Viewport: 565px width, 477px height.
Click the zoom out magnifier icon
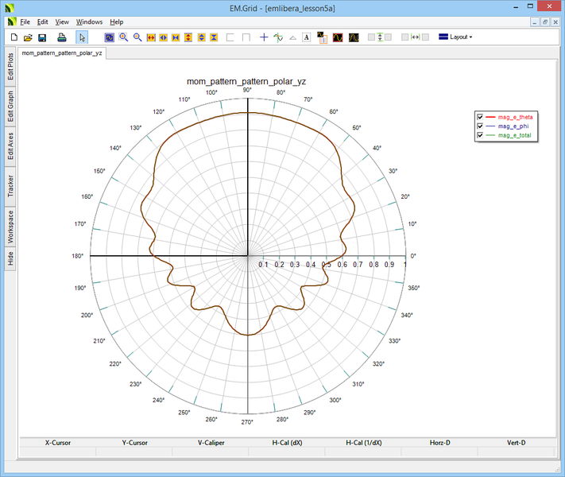click(x=137, y=37)
